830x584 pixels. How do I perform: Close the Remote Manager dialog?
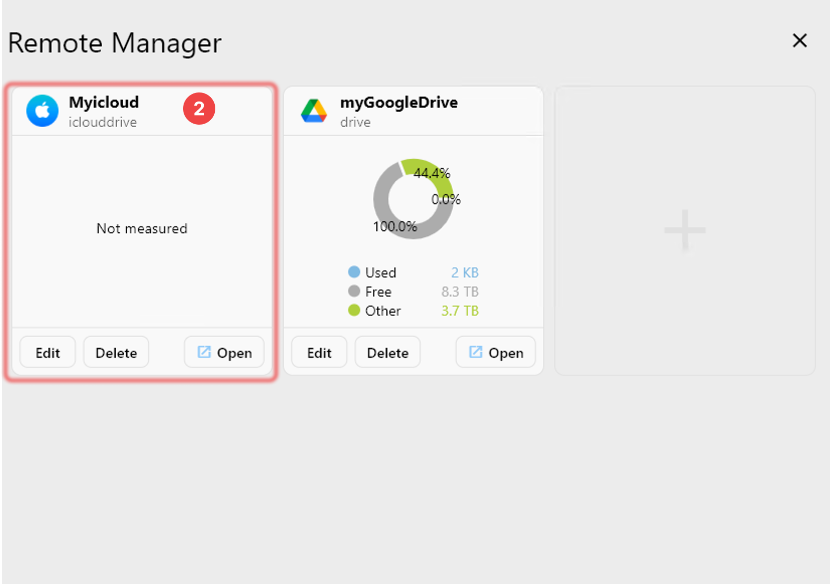799,41
